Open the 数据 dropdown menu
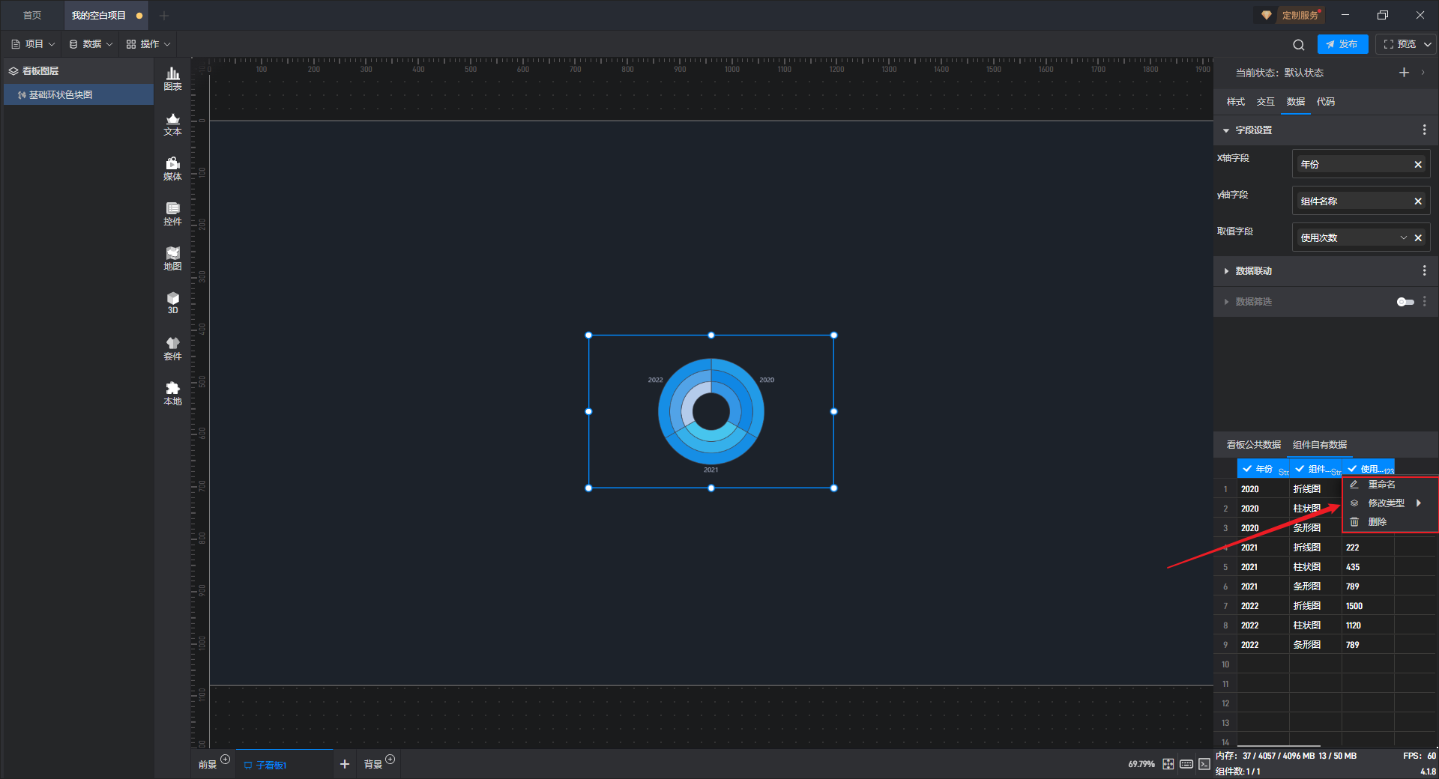This screenshot has height=779, width=1439. click(91, 44)
